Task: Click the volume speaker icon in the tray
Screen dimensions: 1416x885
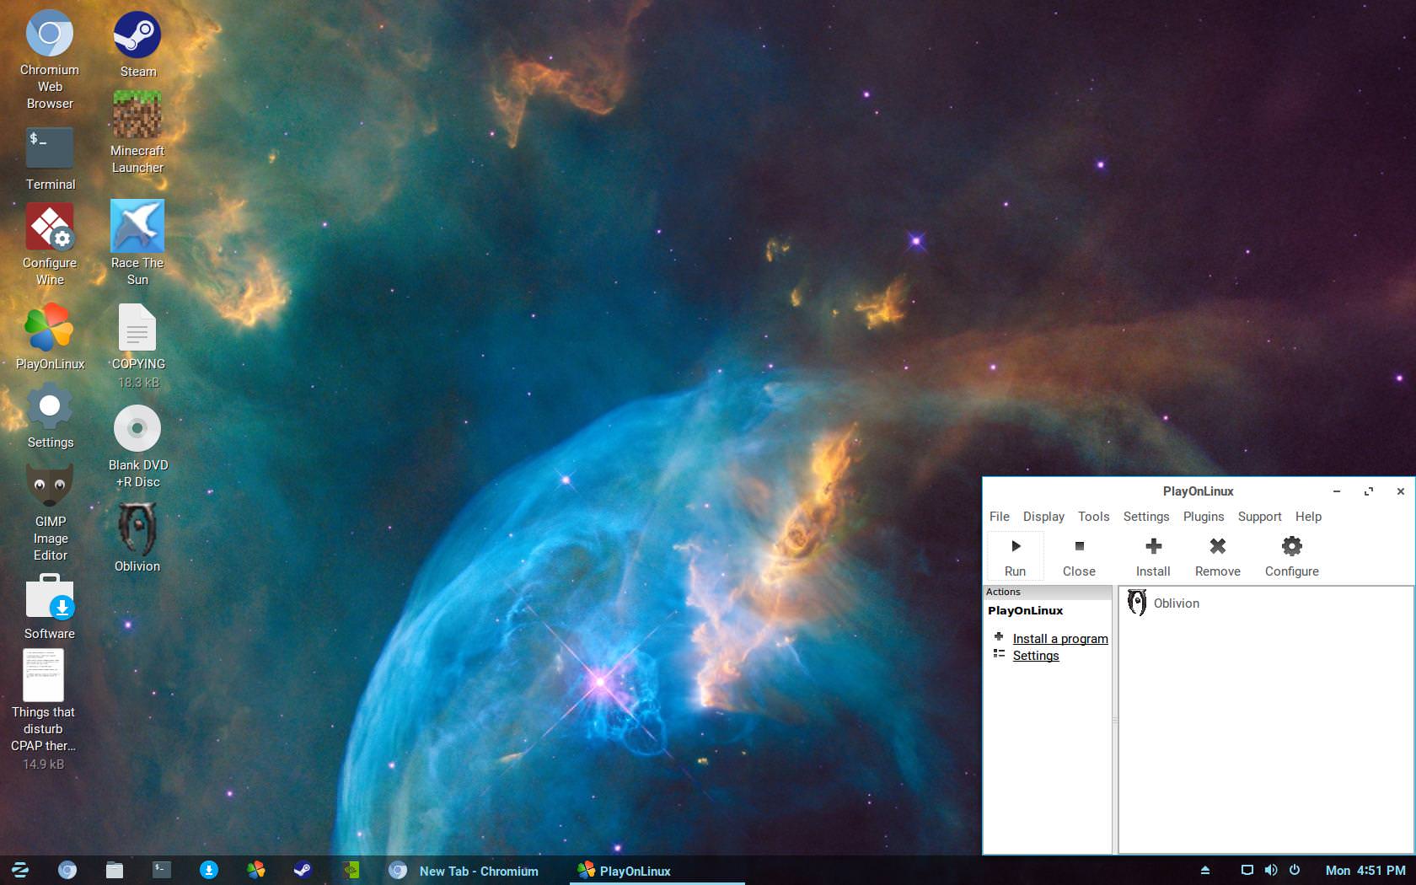Action: pyautogui.click(x=1271, y=871)
